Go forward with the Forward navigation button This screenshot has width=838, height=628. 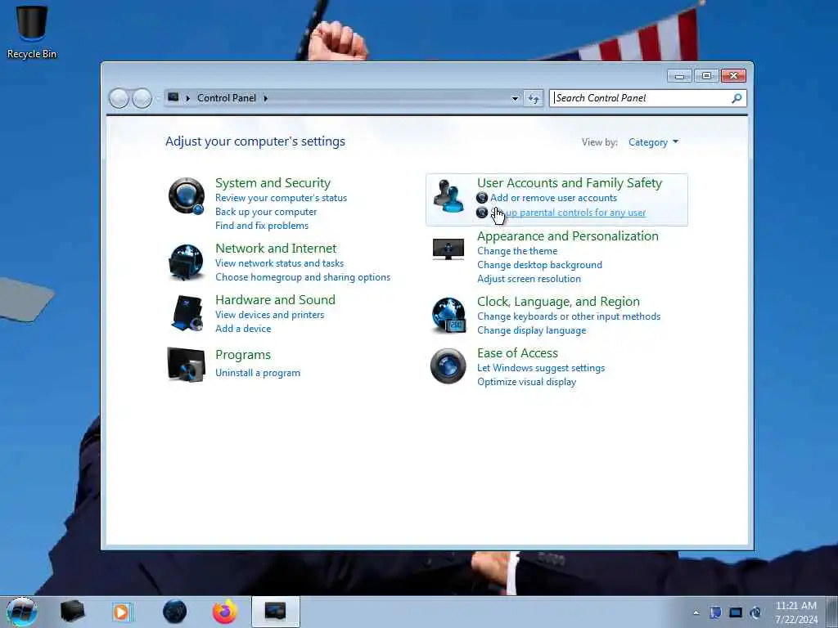pos(142,98)
